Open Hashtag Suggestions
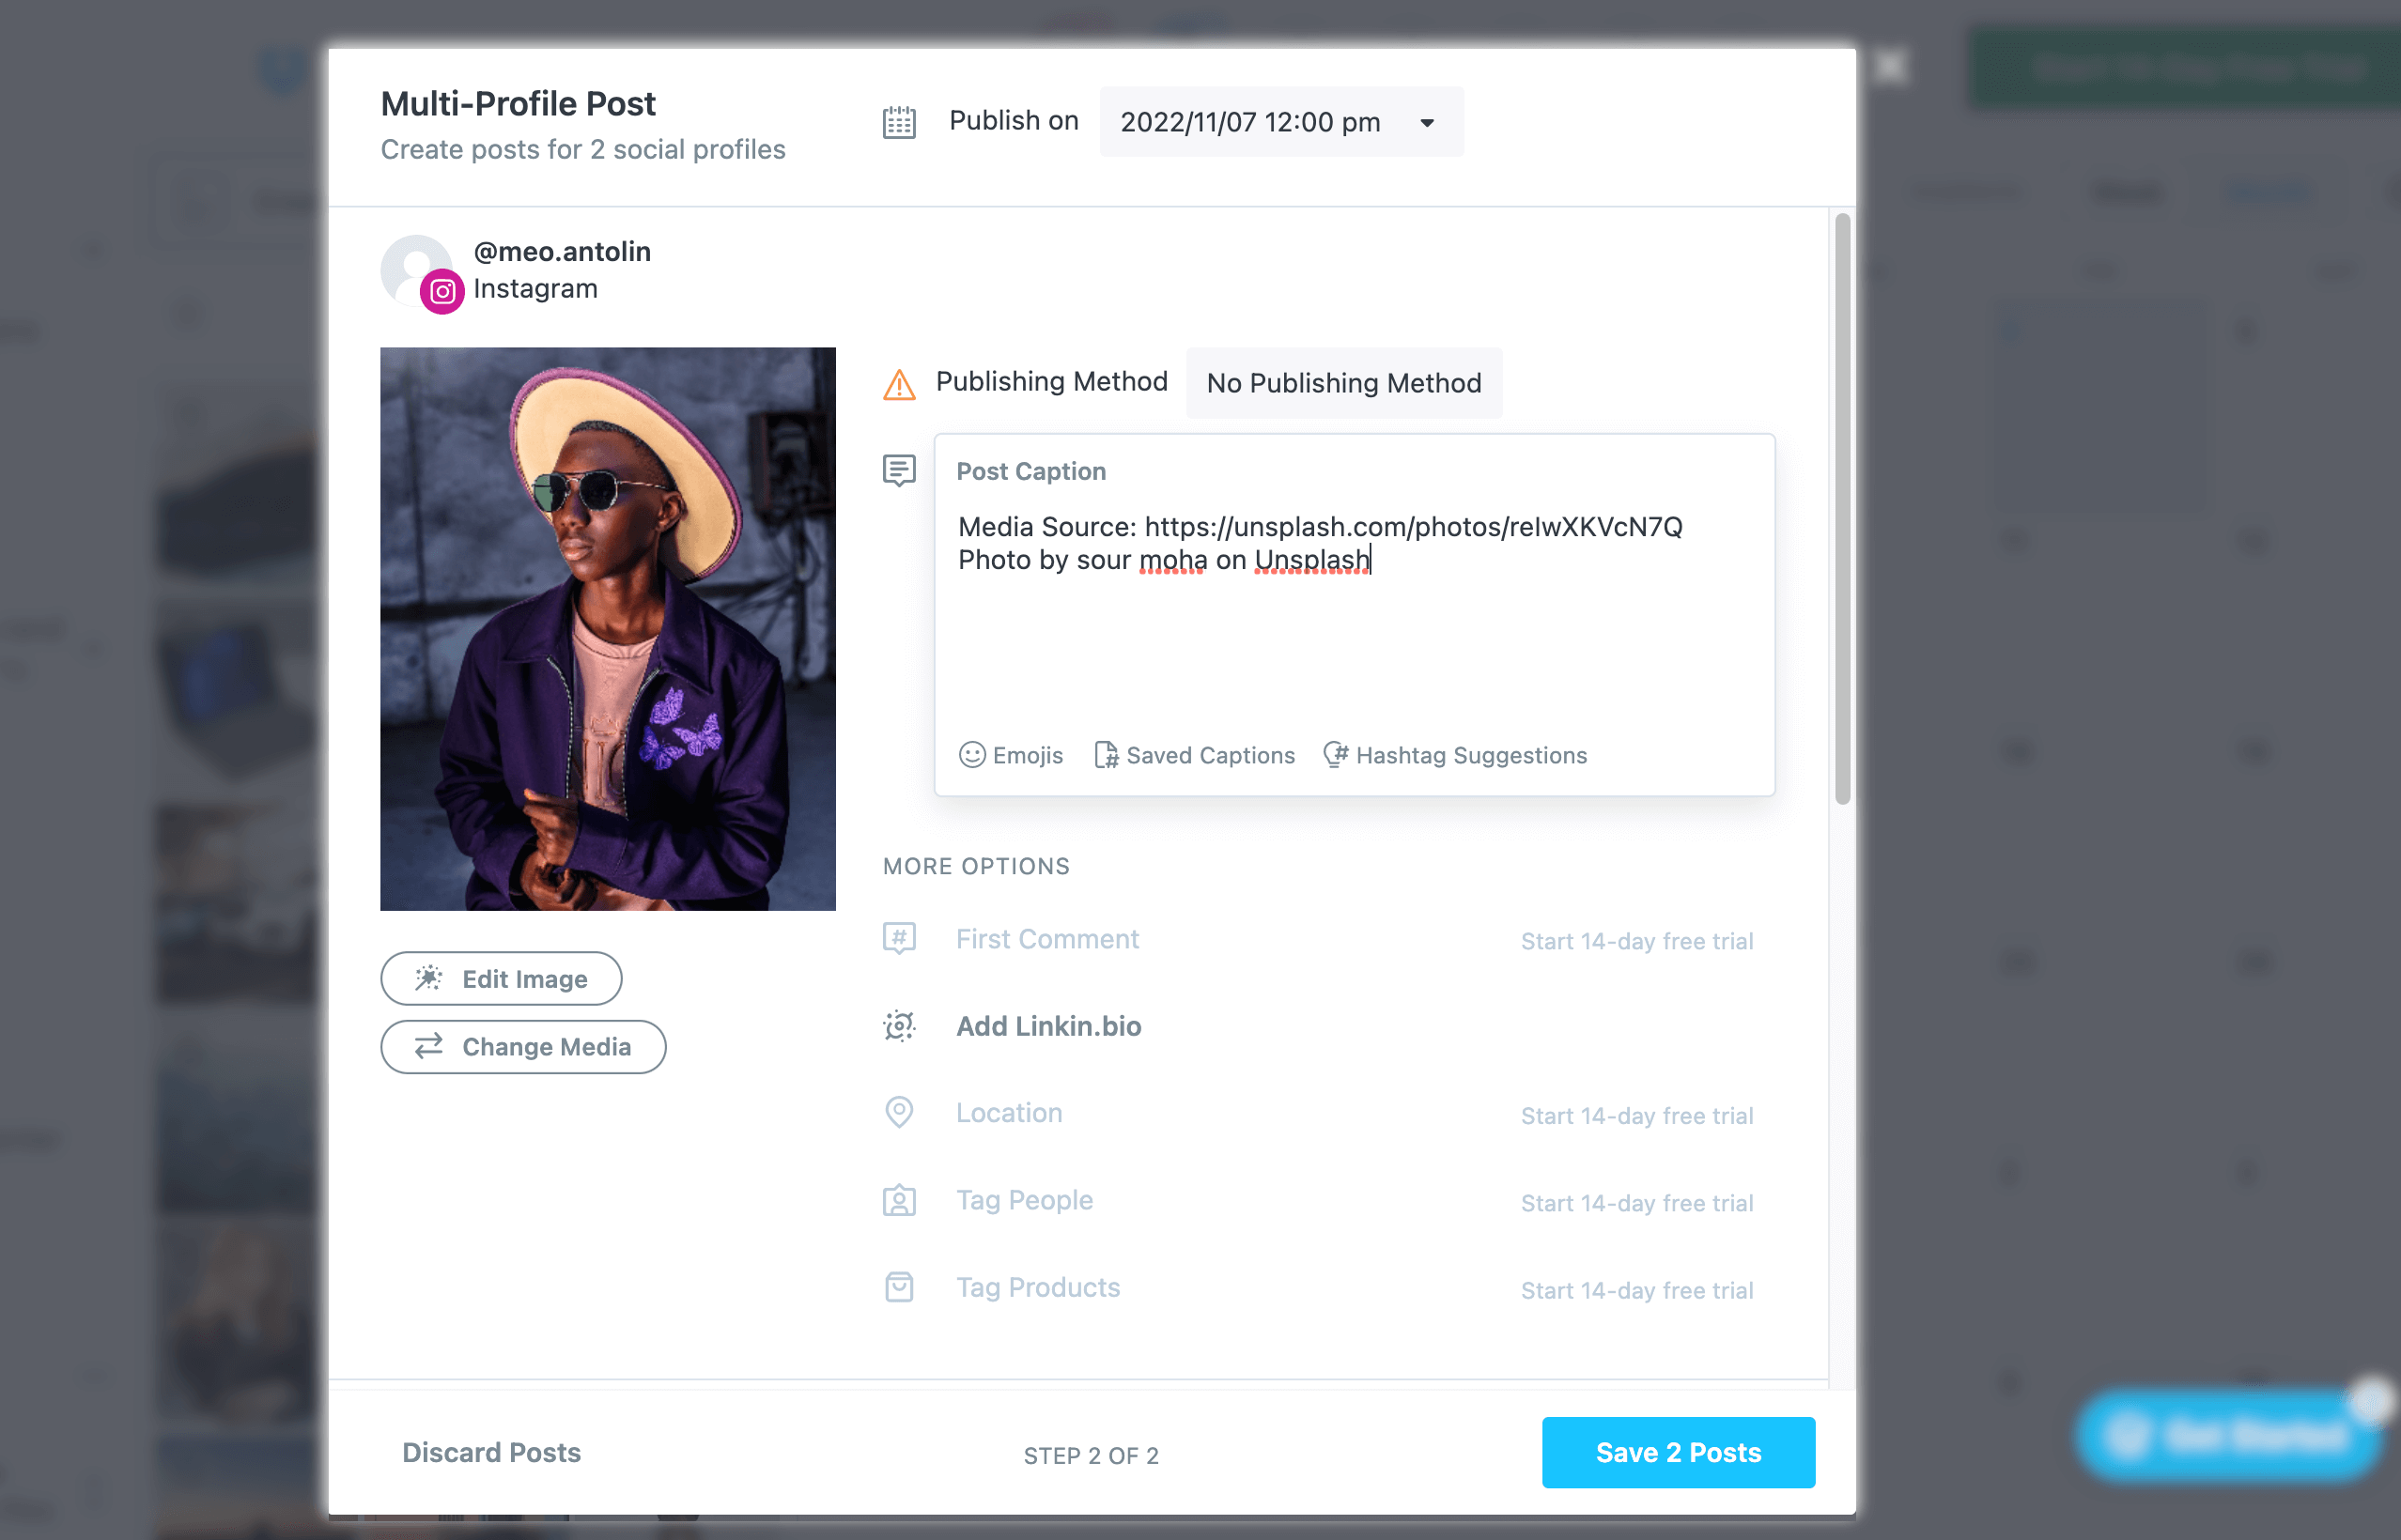 pos(1455,755)
